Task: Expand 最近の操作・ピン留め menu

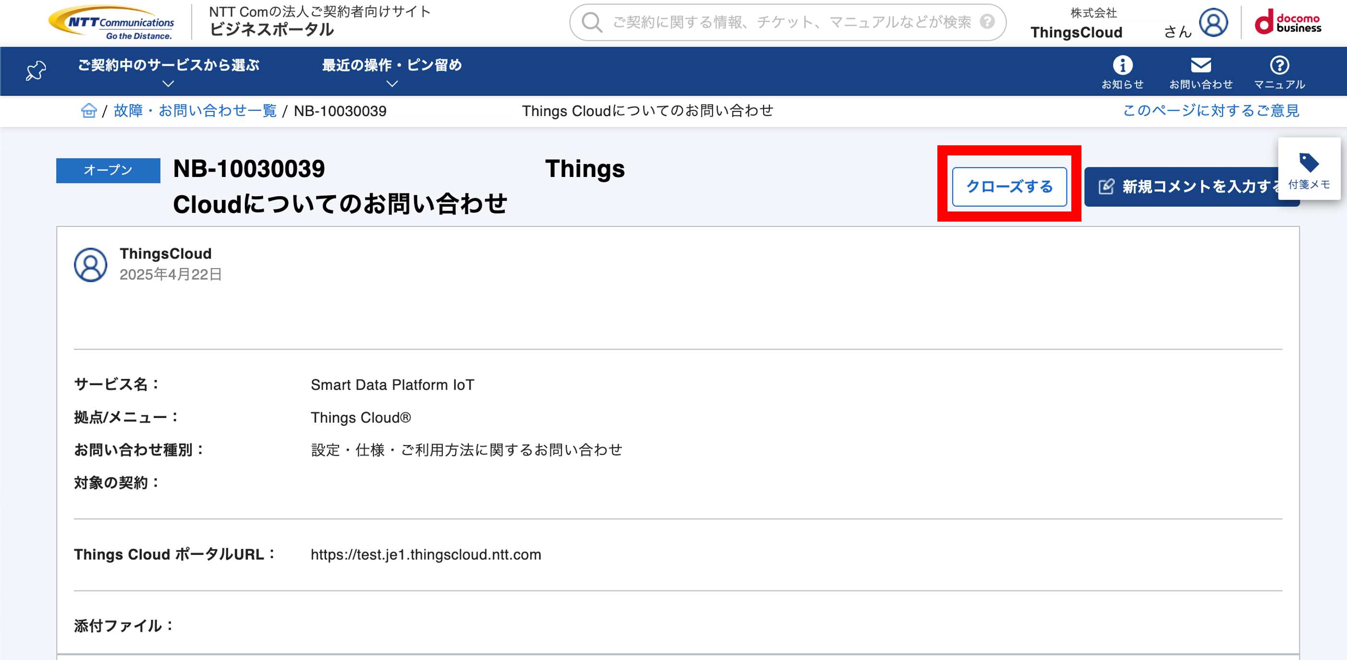Action: click(x=392, y=71)
